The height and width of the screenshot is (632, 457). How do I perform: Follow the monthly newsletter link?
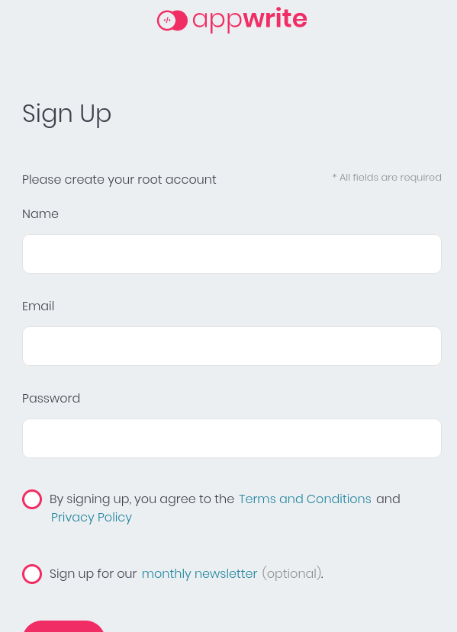(x=199, y=573)
